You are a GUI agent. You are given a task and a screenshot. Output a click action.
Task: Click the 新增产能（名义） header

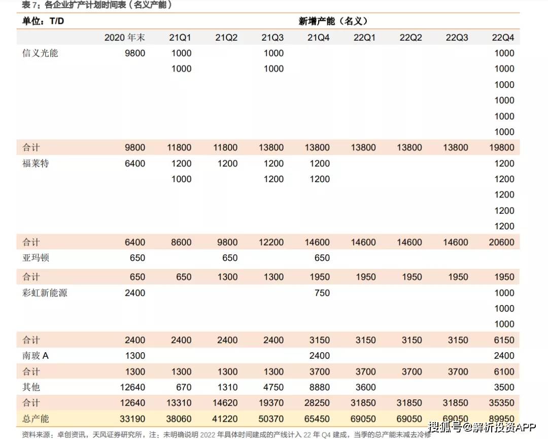pyautogui.click(x=333, y=21)
